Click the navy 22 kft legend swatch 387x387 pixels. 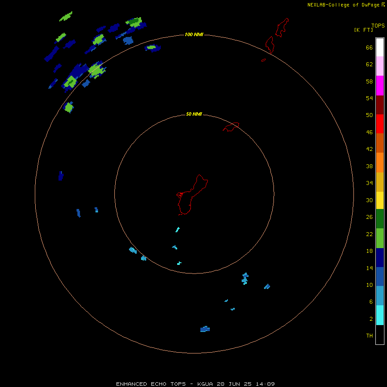pos(380,258)
